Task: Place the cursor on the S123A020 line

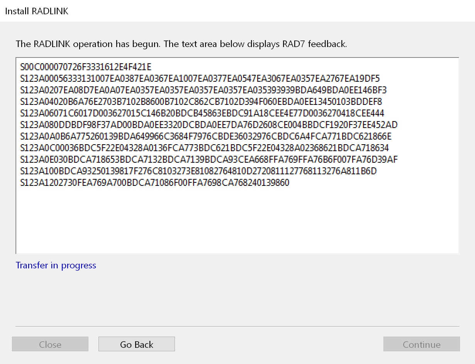Action: (204, 90)
